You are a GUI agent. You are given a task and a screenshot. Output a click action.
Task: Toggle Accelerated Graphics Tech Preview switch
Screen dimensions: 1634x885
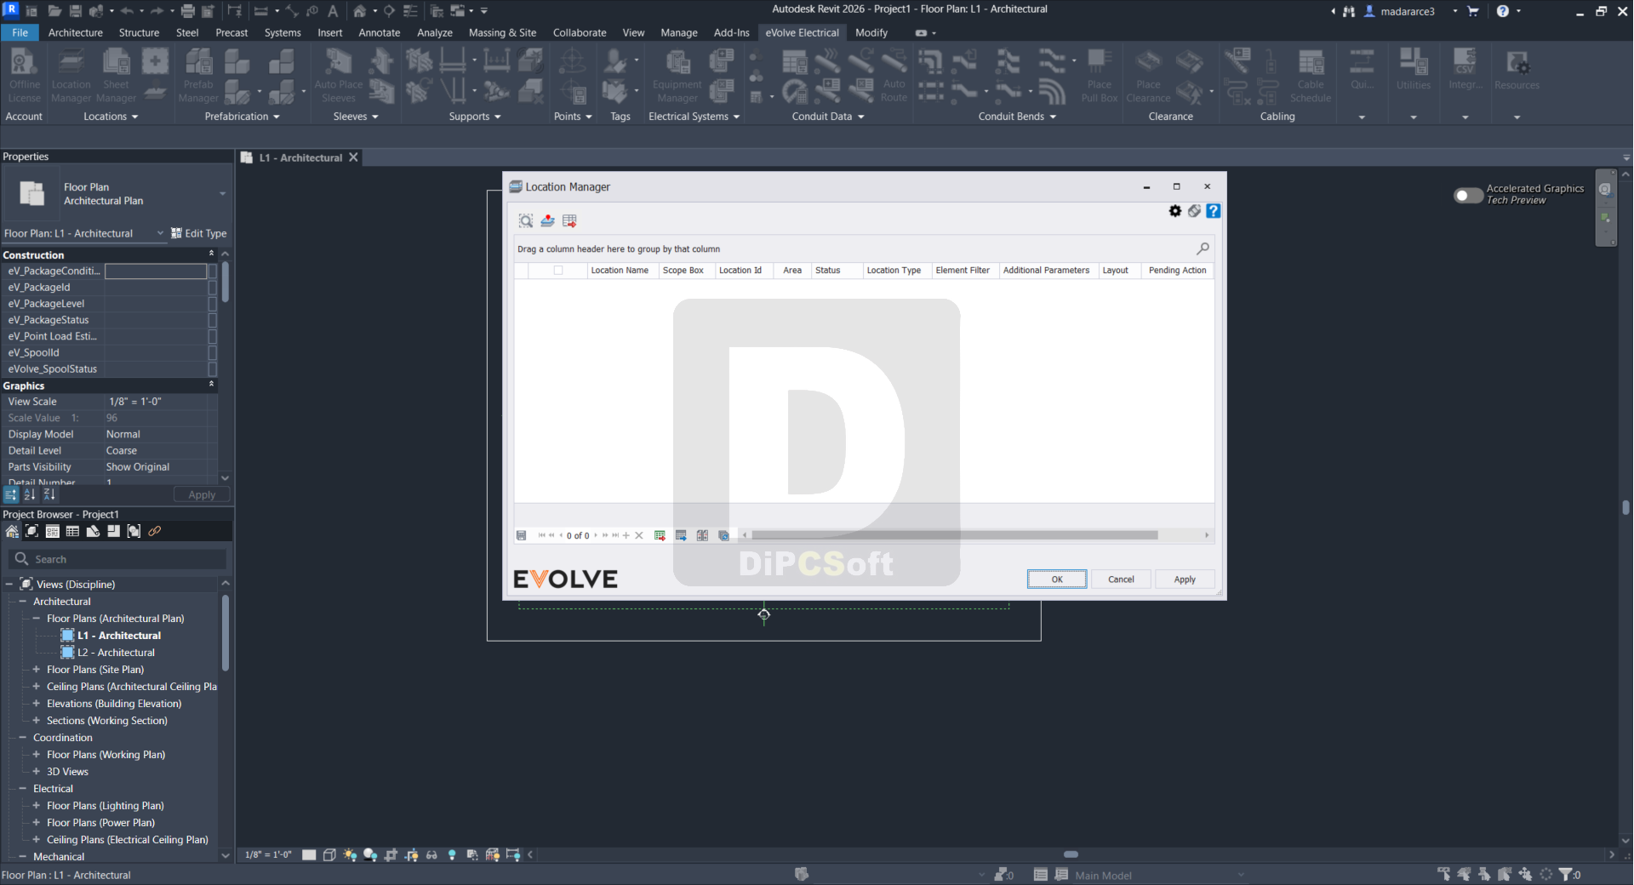(x=1468, y=195)
